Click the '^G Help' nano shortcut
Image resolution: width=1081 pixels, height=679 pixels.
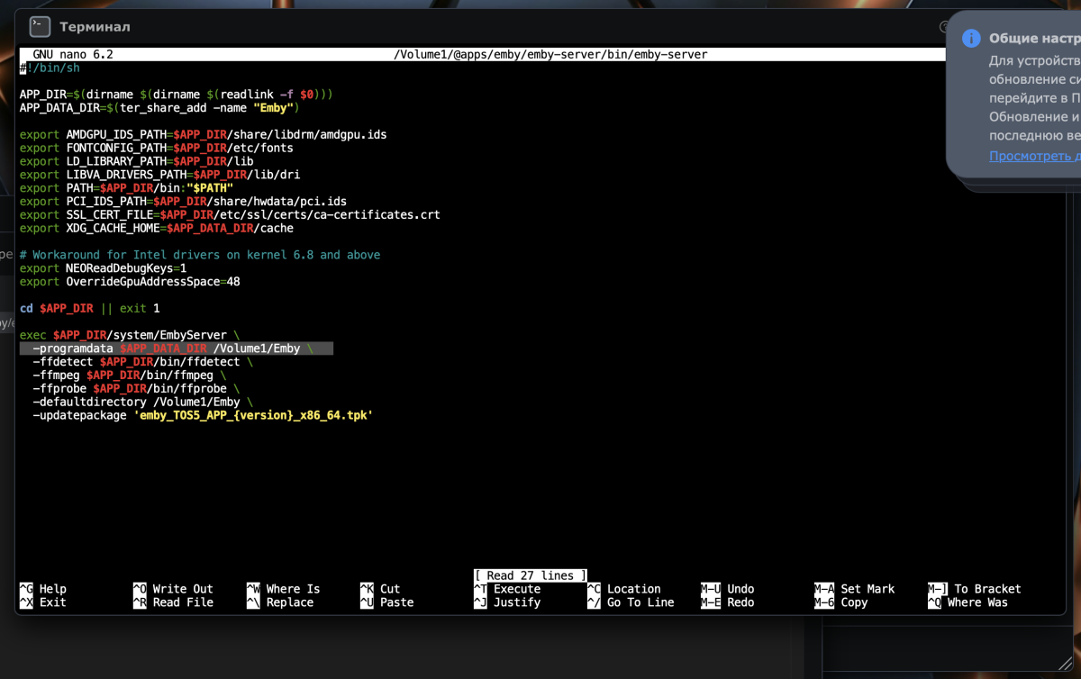tap(43, 589)
